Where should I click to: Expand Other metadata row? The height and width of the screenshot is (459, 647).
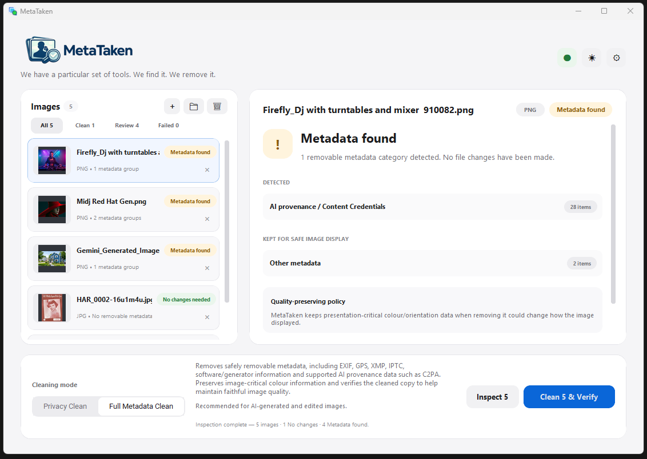[433, 263]
